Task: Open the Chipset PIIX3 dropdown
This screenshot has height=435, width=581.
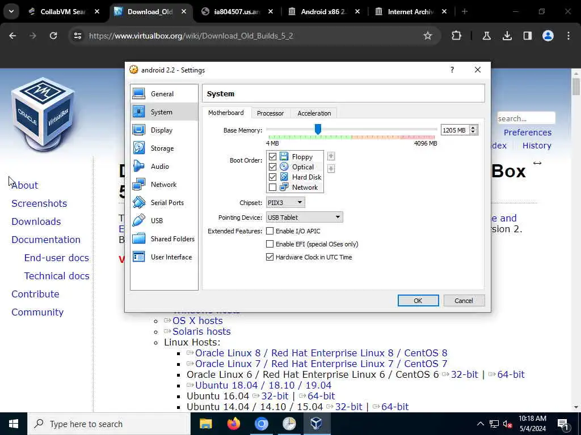Action: tap(285, 202)
